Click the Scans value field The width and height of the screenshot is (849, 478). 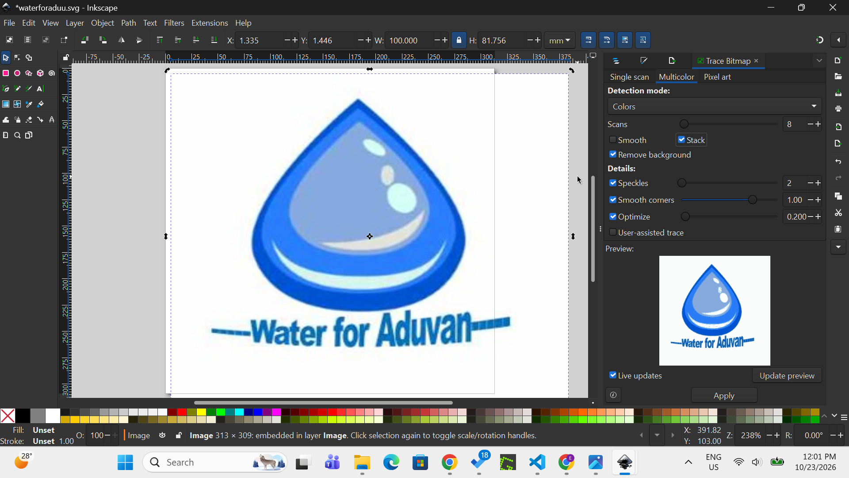click(x=795, y=124)
